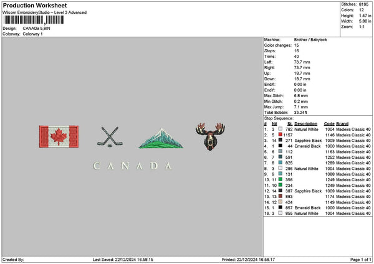Click the Production Worksheet title
The height and width of the screenshot is (264, 374).
pyautogui.click(x=35, y=5)
